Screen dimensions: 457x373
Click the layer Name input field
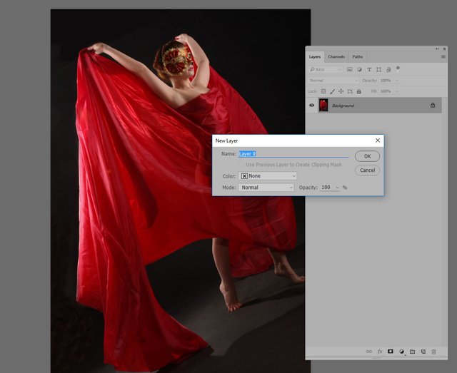point(293,153)
